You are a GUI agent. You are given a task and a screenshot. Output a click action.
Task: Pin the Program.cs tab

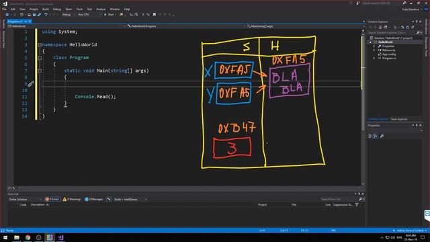click(x=26, y=22)
